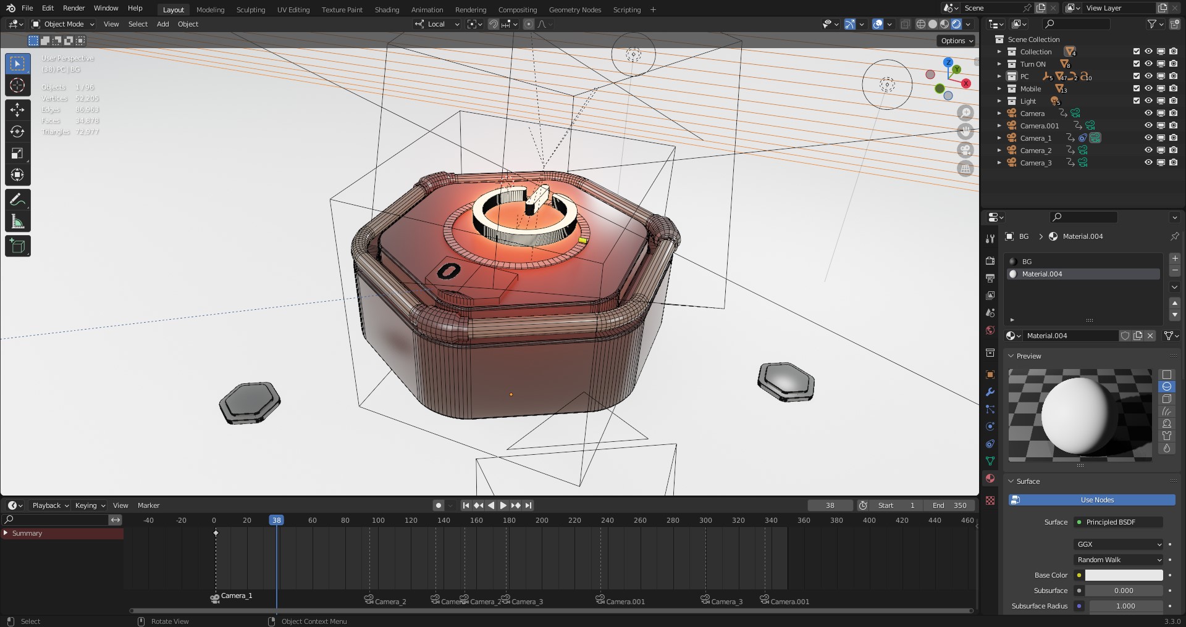The width and height of the screenshot is (1186, 627).
Task: Open the Particle properties tab
Action: (990, 409)
